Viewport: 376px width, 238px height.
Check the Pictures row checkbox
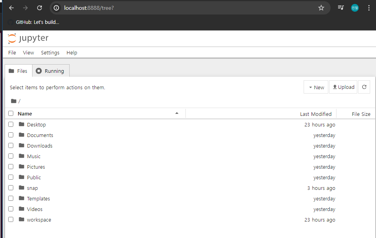pyautogui.click(x=11, y=166)
